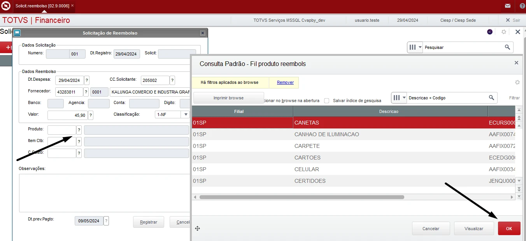This screenshot has height=241, width=526.
Task: Open index selector dropdown in Consulta Padrão search
Action: pyautogui.click(x=399, y=98)
